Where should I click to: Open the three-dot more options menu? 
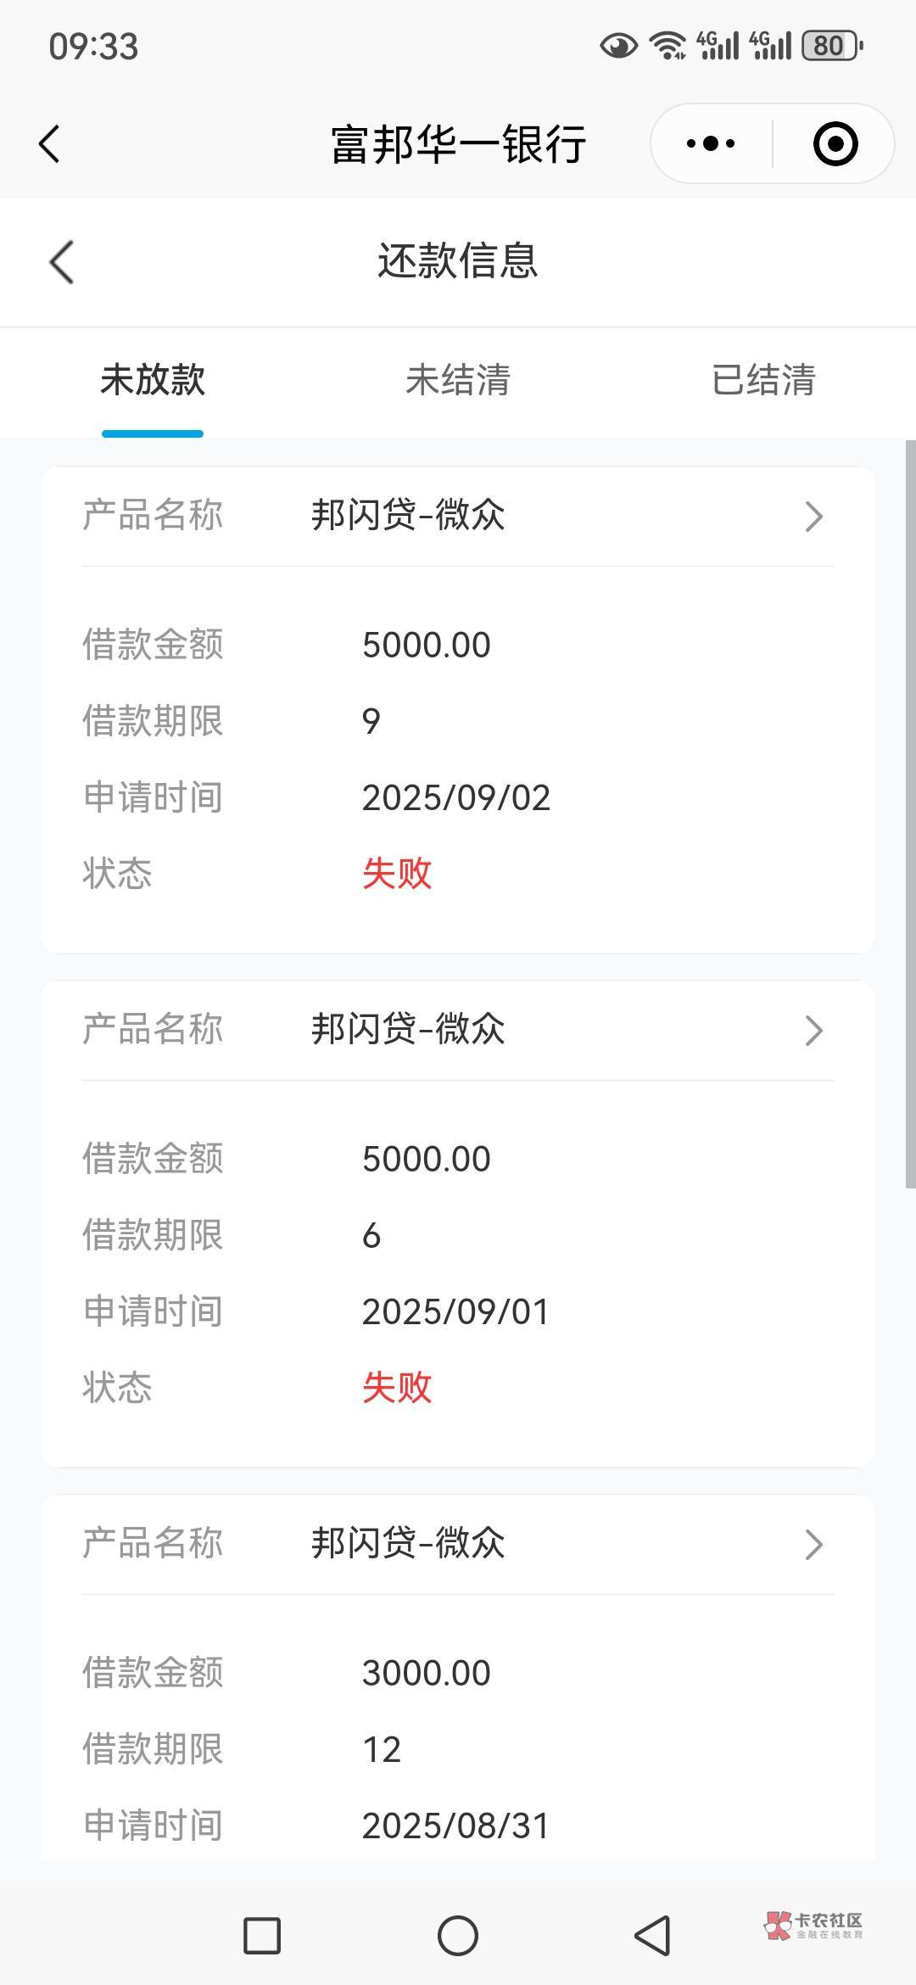[711, 143]
